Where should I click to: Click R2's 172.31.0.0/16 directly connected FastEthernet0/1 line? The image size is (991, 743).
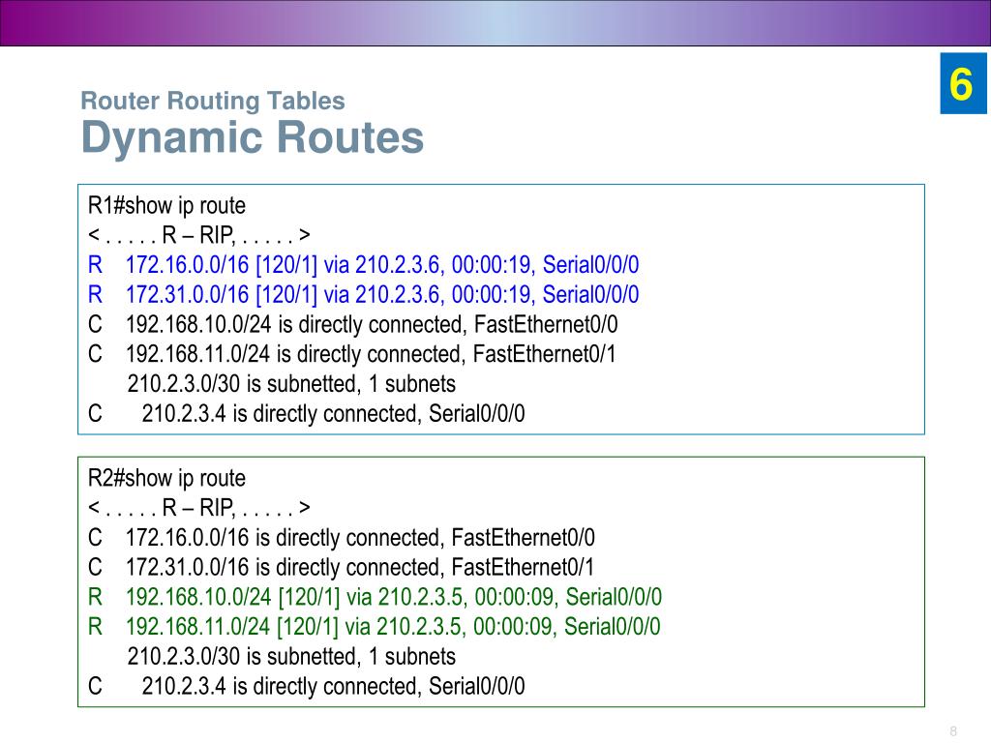[342, 567]
